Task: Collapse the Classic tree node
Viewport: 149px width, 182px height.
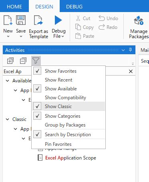Action: click(8, 119)
